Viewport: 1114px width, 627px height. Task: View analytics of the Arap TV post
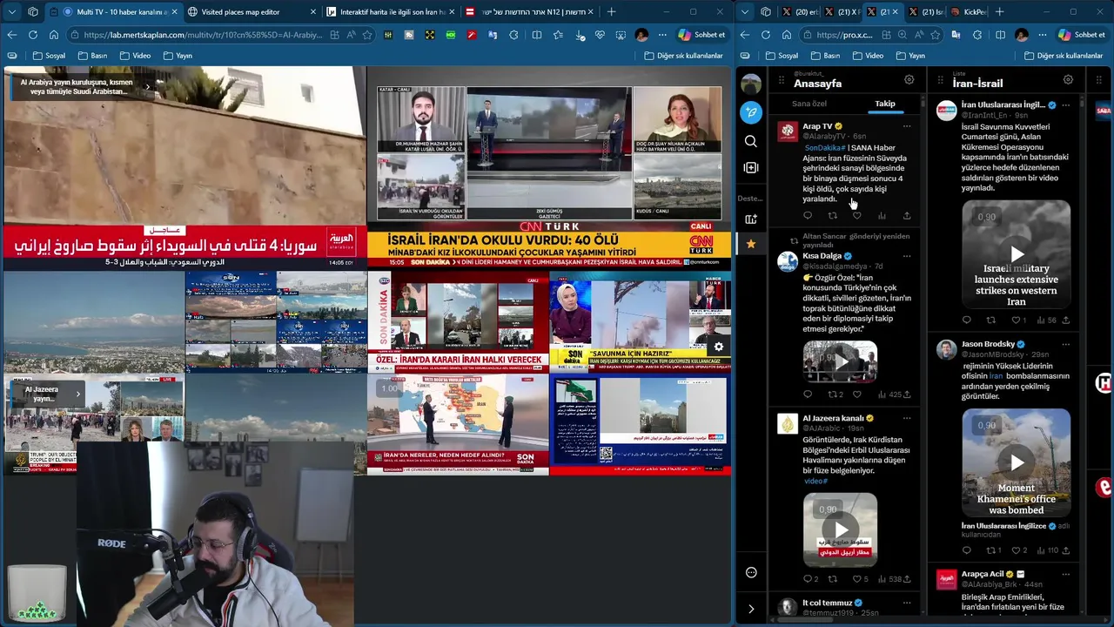tap(882, 215)
